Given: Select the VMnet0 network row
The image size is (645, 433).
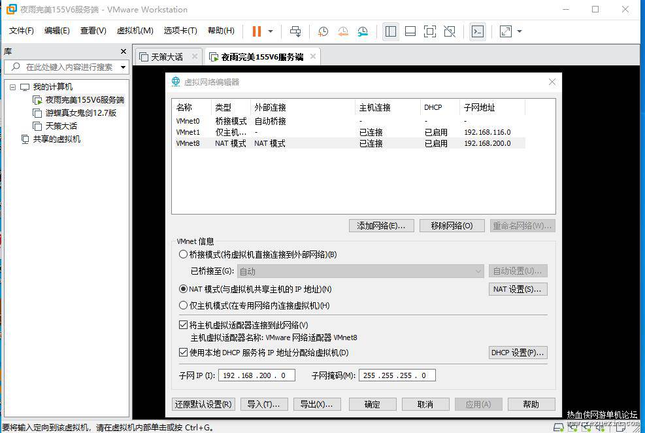Looking at the screenshot, I should point(349,121).
